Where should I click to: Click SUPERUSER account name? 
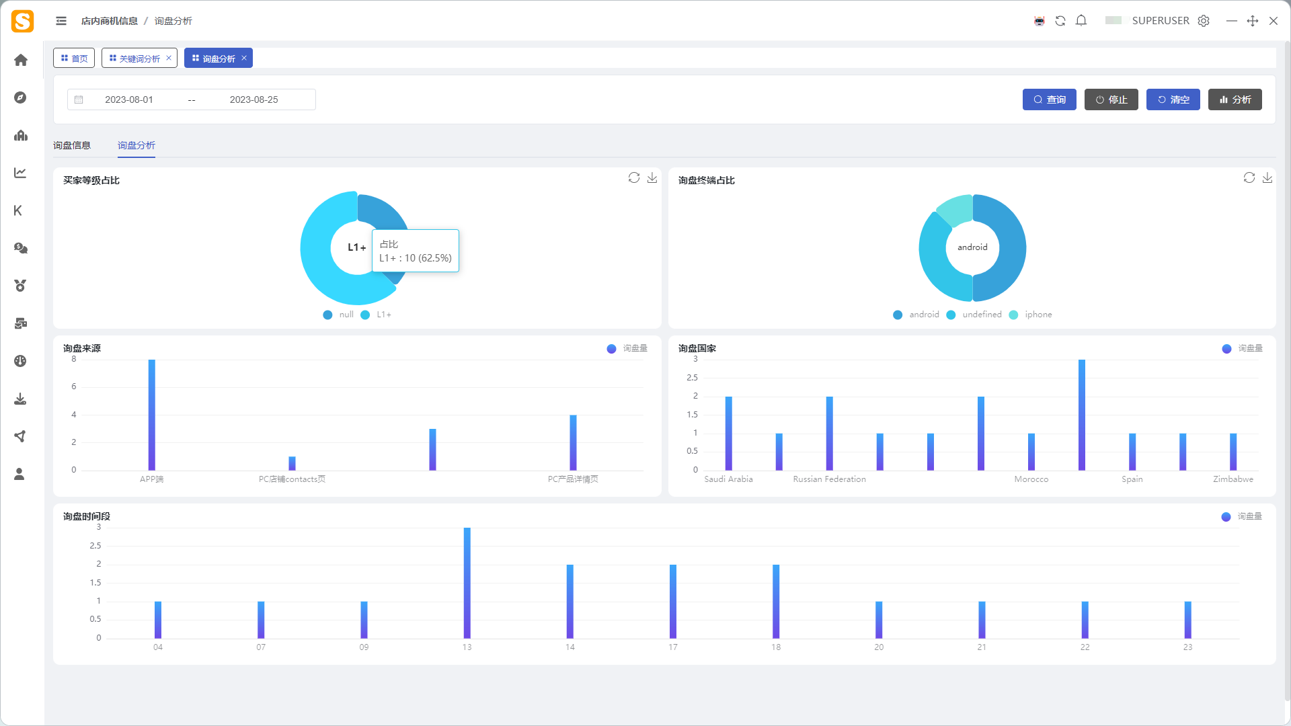[x=1161, y=21]
